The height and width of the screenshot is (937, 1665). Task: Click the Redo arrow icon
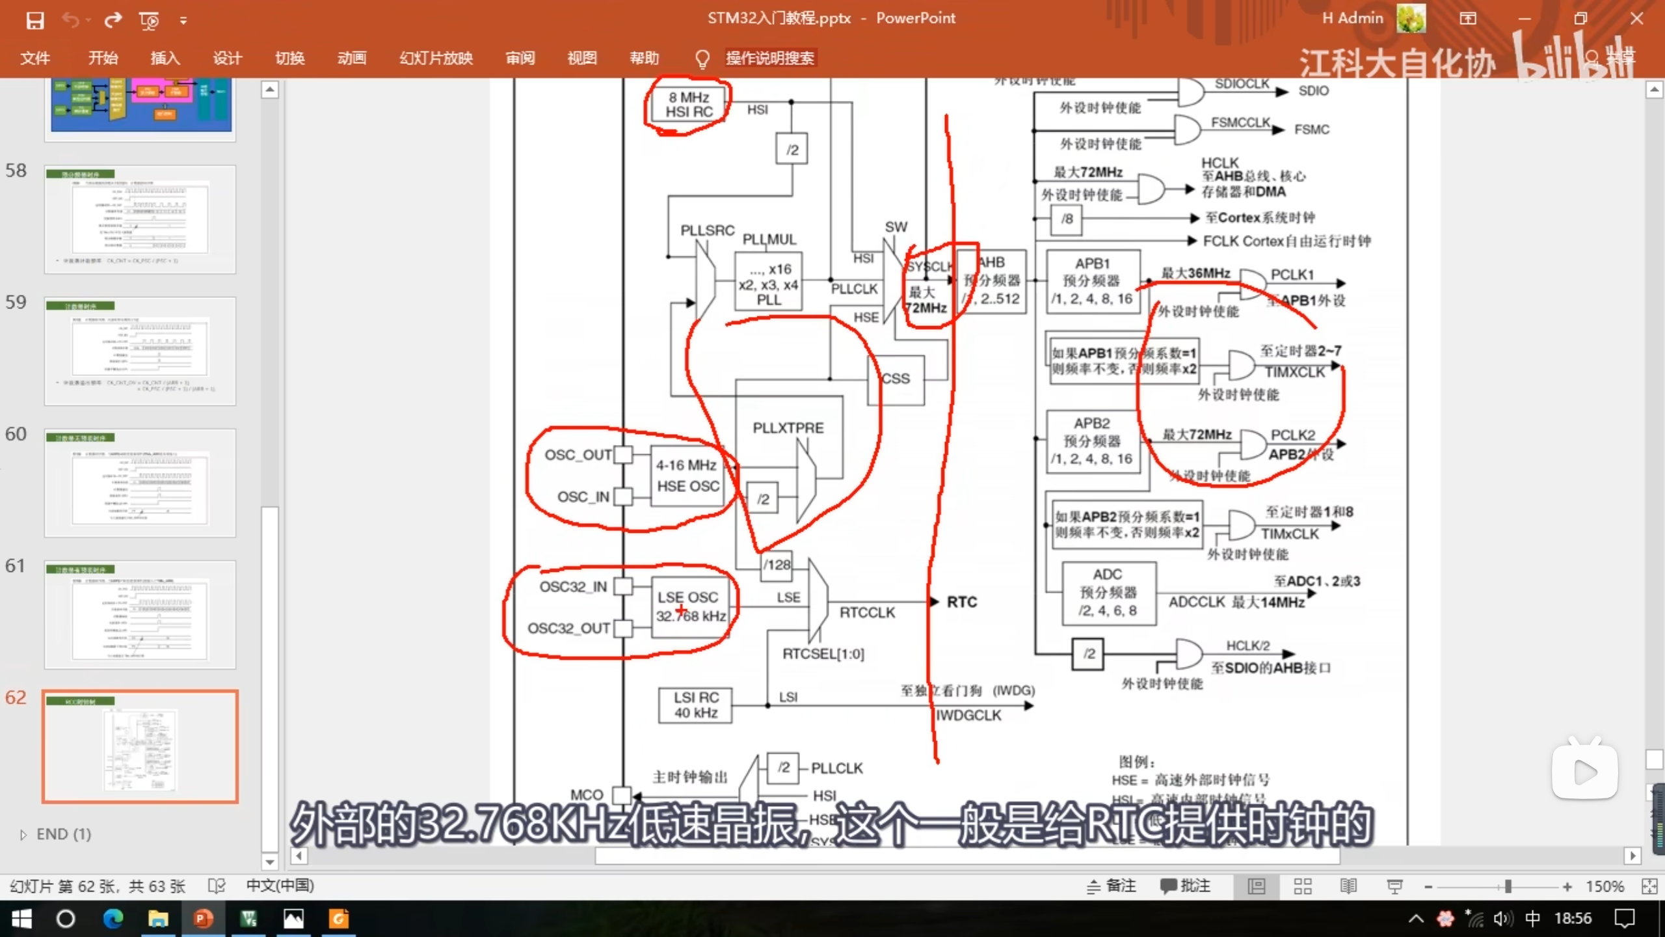113,20
